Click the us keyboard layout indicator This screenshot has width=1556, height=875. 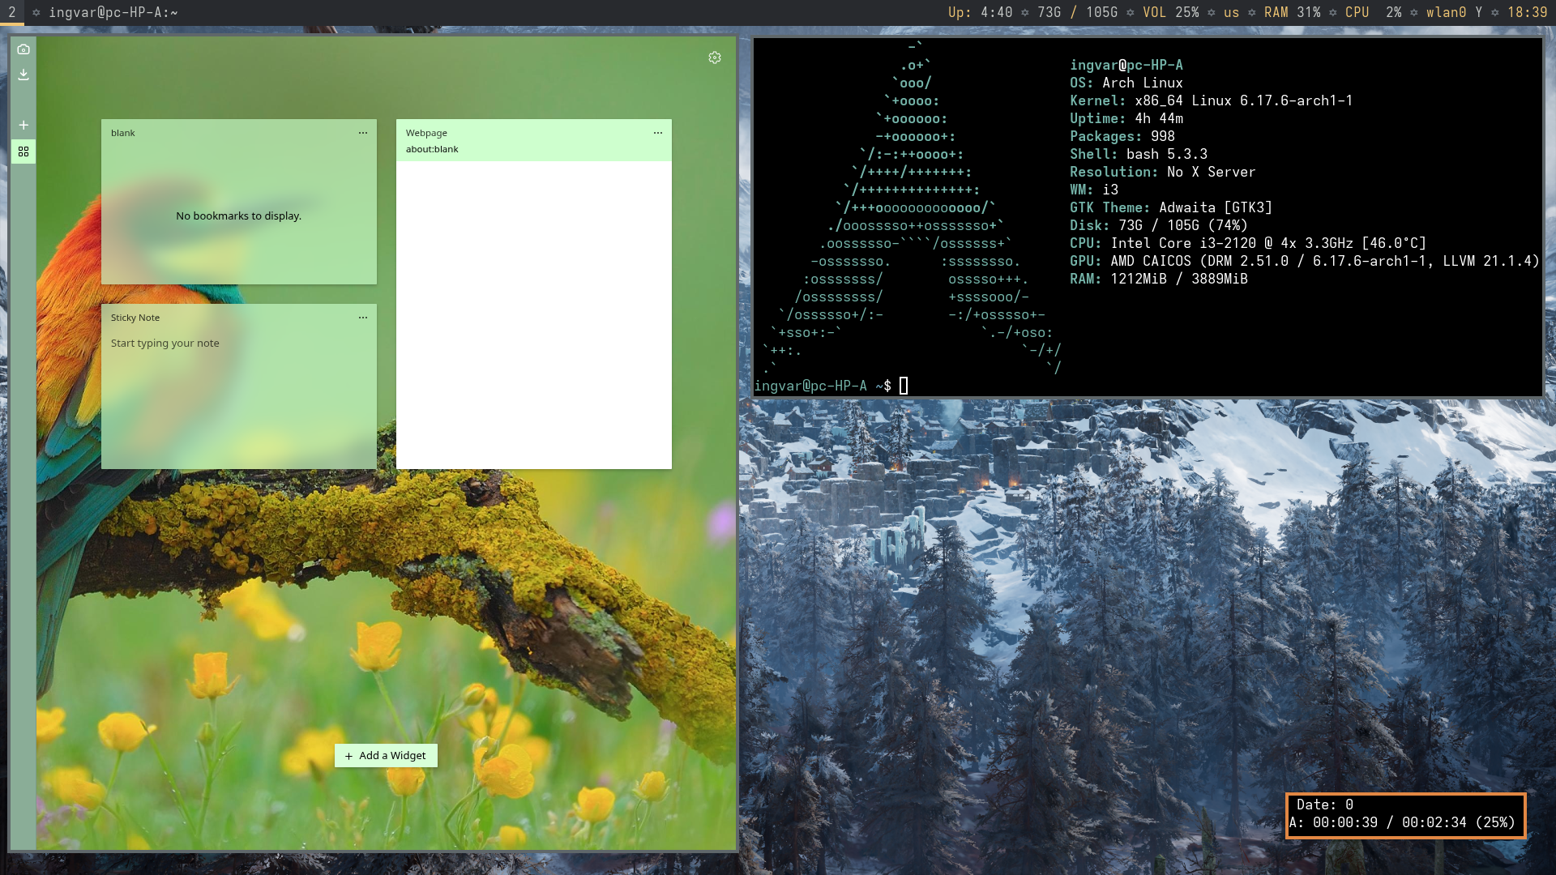coord(1231,12)
